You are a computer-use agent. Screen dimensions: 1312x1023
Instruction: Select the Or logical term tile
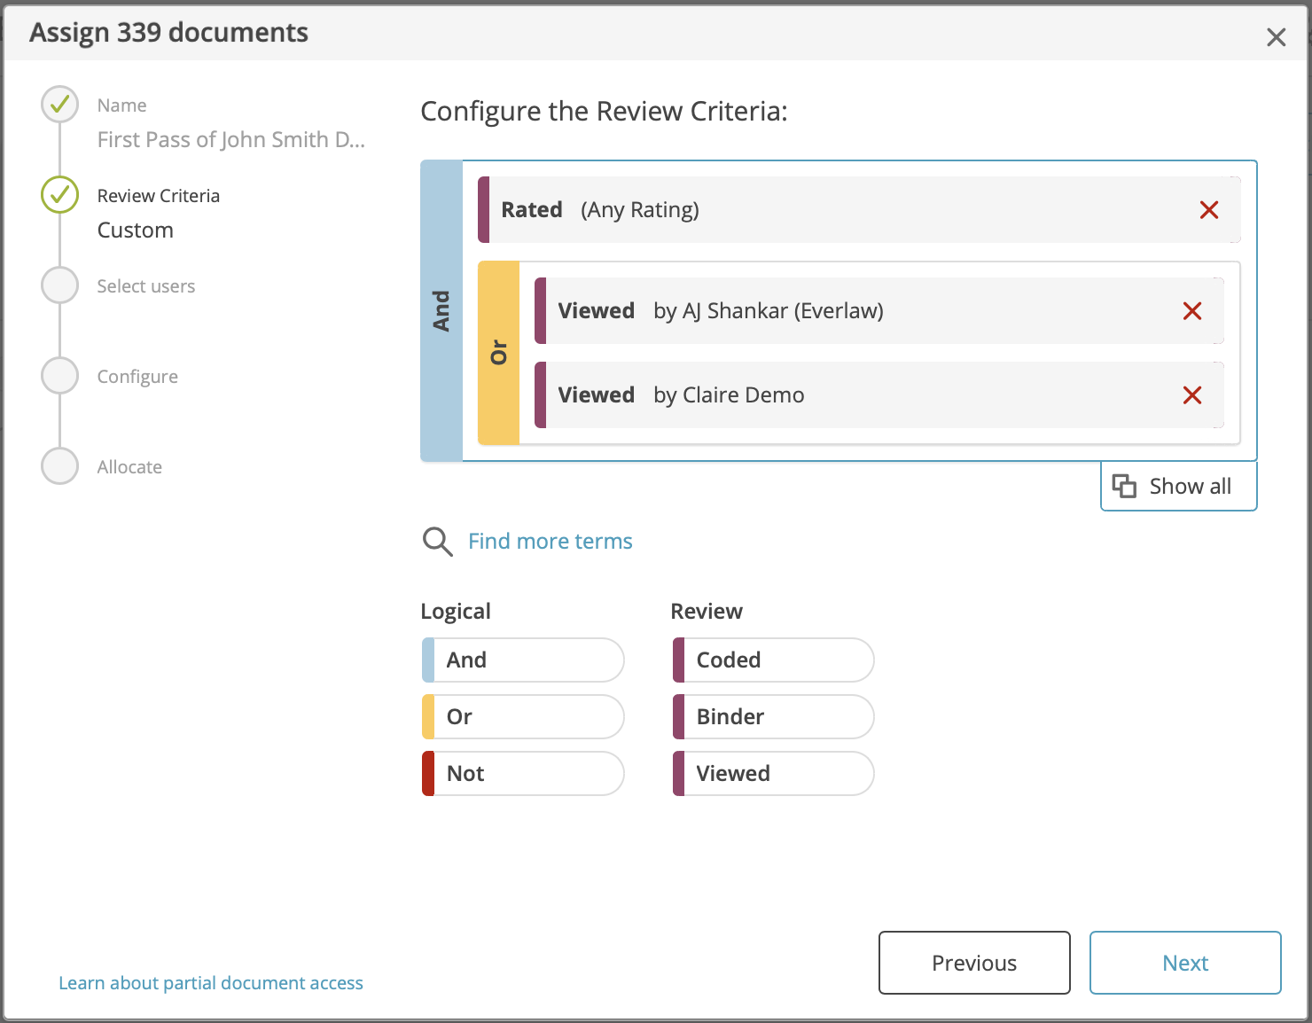(522, 716)
